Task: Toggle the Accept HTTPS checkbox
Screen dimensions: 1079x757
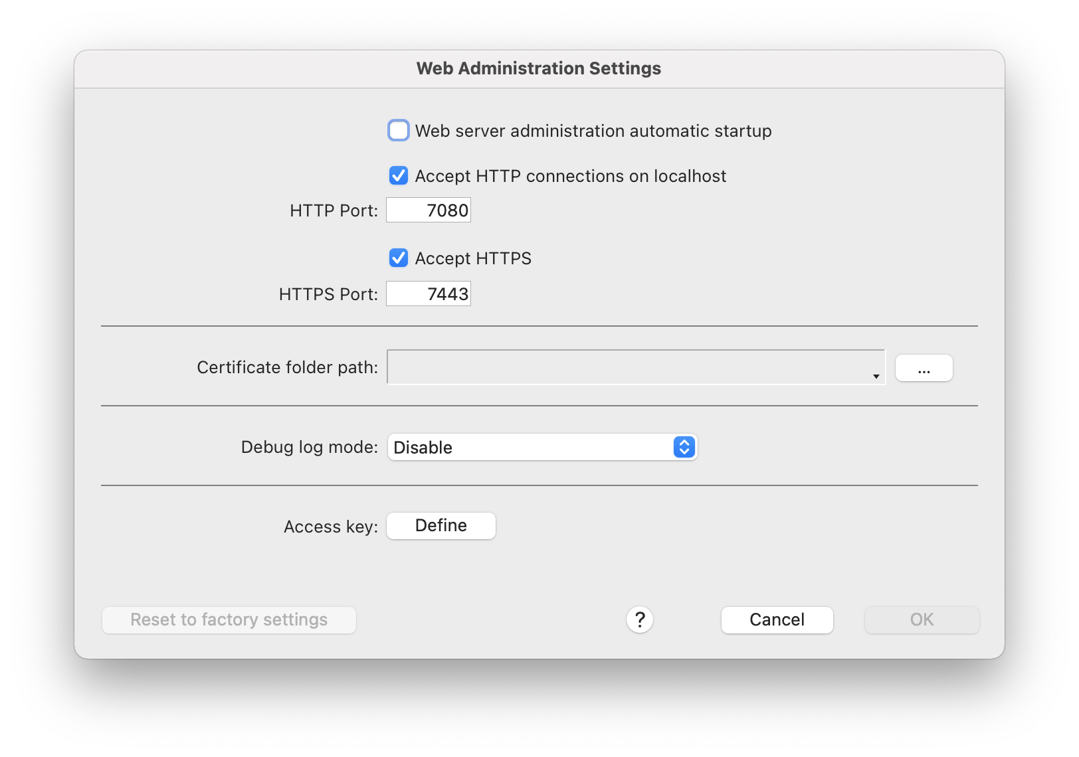Action: tap(399, 258)
